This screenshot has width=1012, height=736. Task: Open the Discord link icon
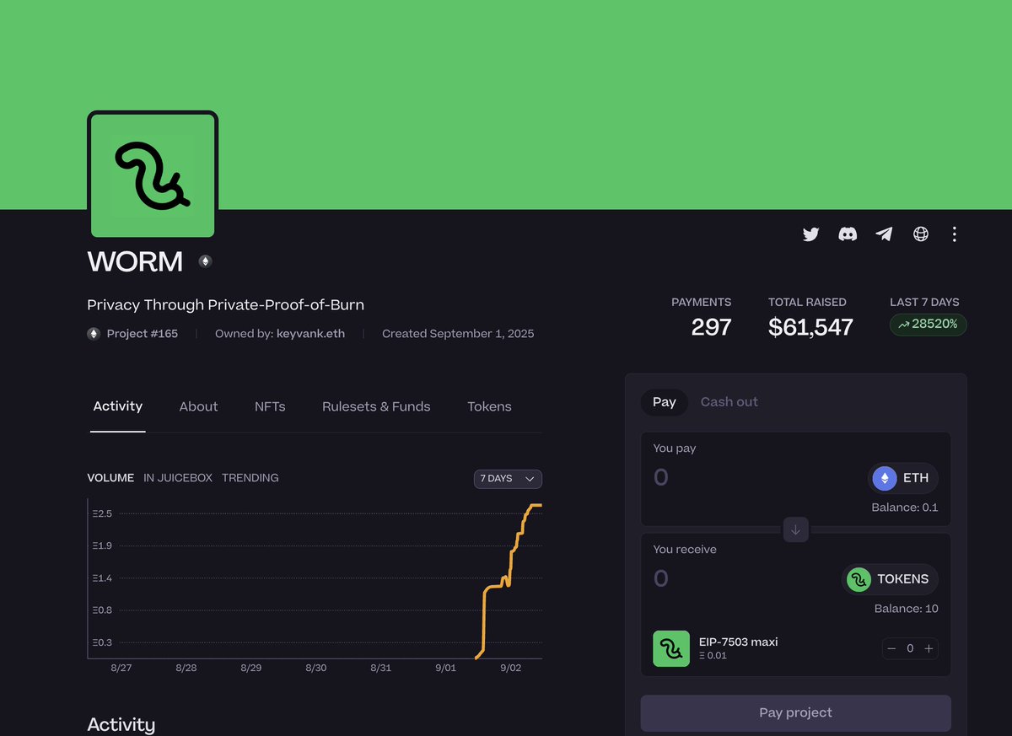[848, 234]
